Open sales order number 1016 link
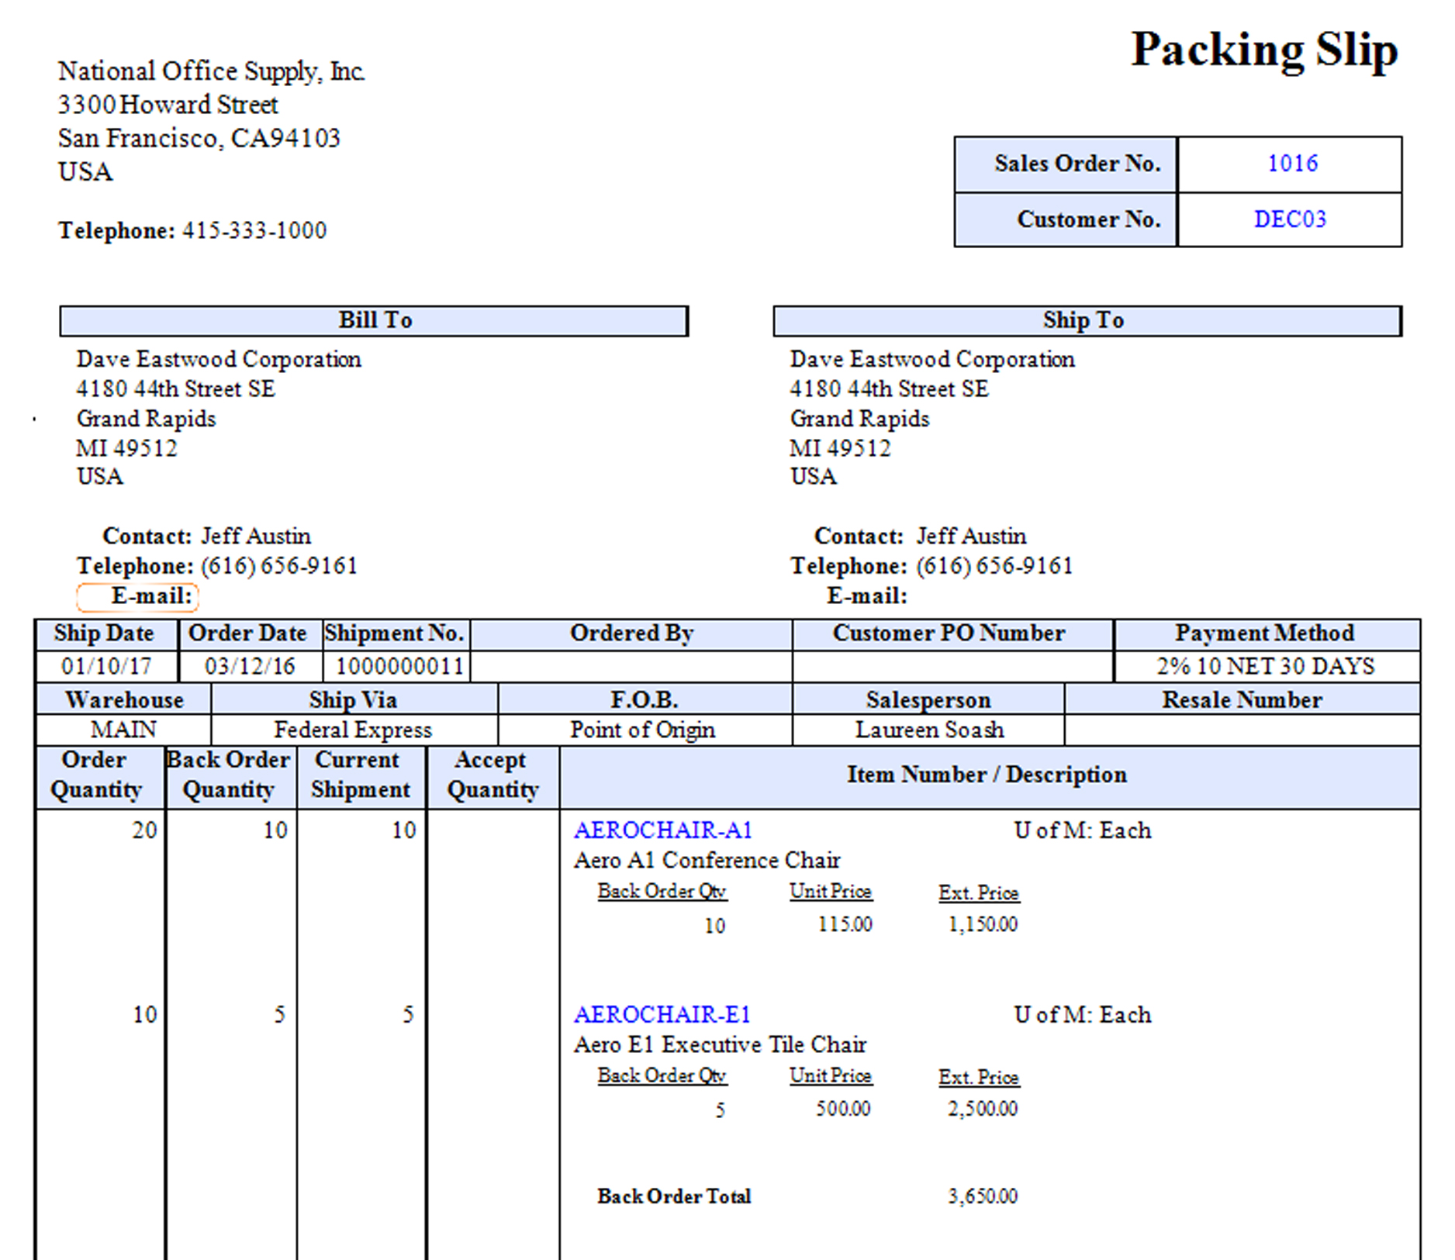 (1291, 164)
